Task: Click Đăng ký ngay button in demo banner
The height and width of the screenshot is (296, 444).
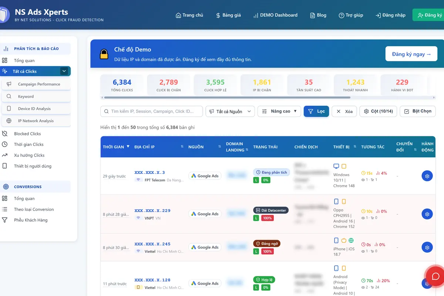Action: [411, 54]
